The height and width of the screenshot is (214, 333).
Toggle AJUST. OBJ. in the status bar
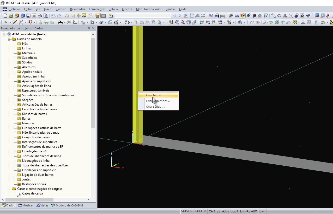(230, 211)
